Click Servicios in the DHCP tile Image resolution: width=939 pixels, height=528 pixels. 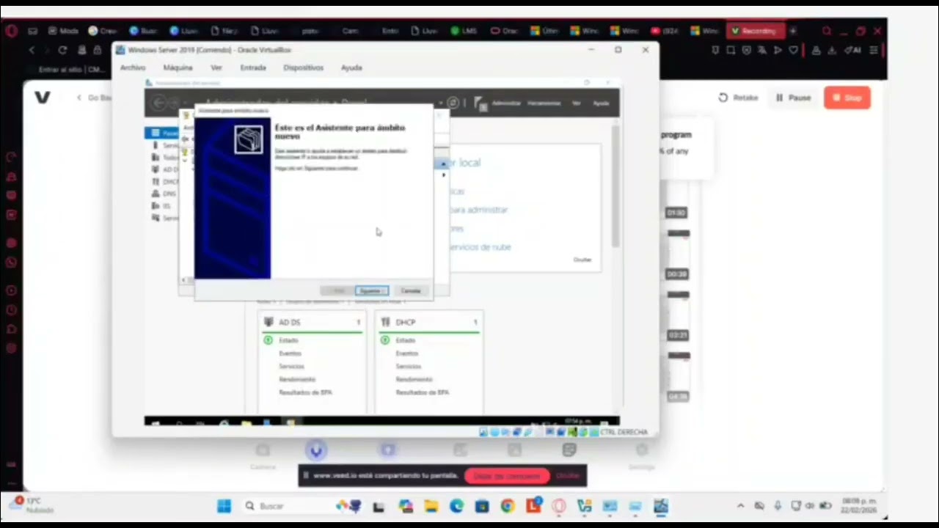point(409,366)
